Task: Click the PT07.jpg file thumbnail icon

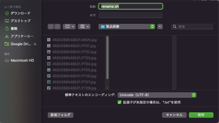Action: pyautogui.click(x=49, y=82)
